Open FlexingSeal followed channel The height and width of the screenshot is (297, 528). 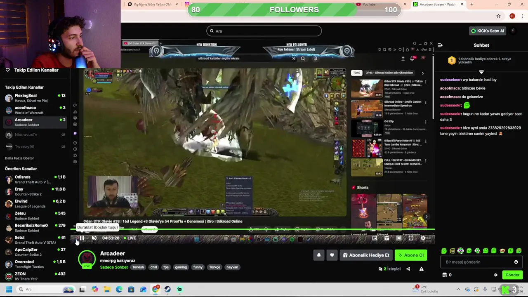pyautogui.click(x=35, y=98)
